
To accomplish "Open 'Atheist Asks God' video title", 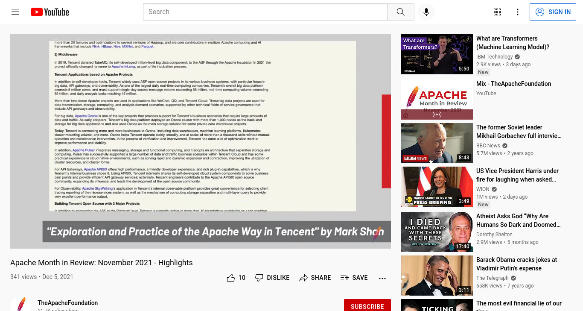I will 519,220.
